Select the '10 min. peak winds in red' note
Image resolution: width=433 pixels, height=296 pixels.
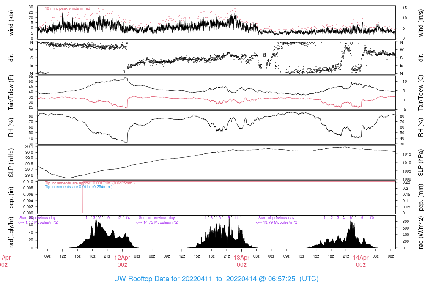67,8
